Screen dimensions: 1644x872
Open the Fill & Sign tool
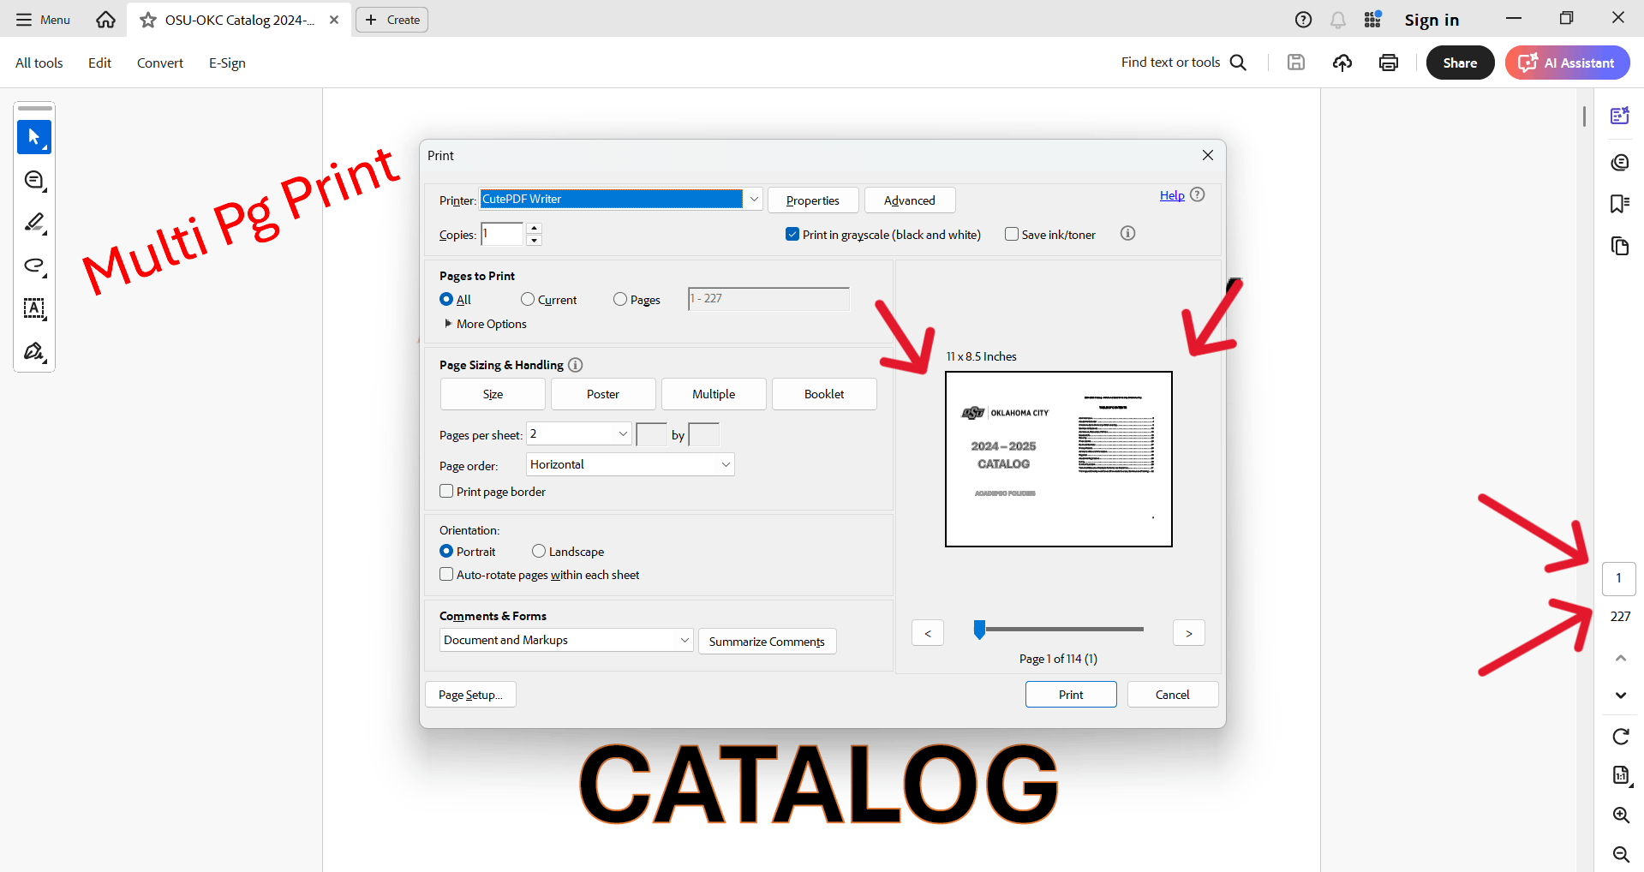click(34, 351)
